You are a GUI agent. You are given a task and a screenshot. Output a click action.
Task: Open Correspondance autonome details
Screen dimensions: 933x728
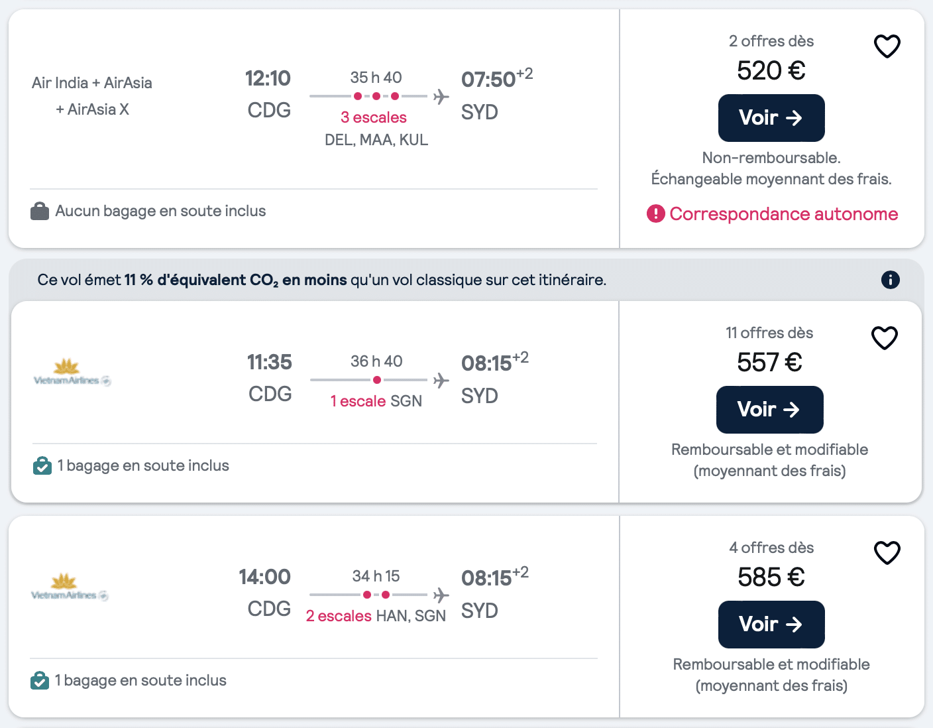click(x=783, y=213)
